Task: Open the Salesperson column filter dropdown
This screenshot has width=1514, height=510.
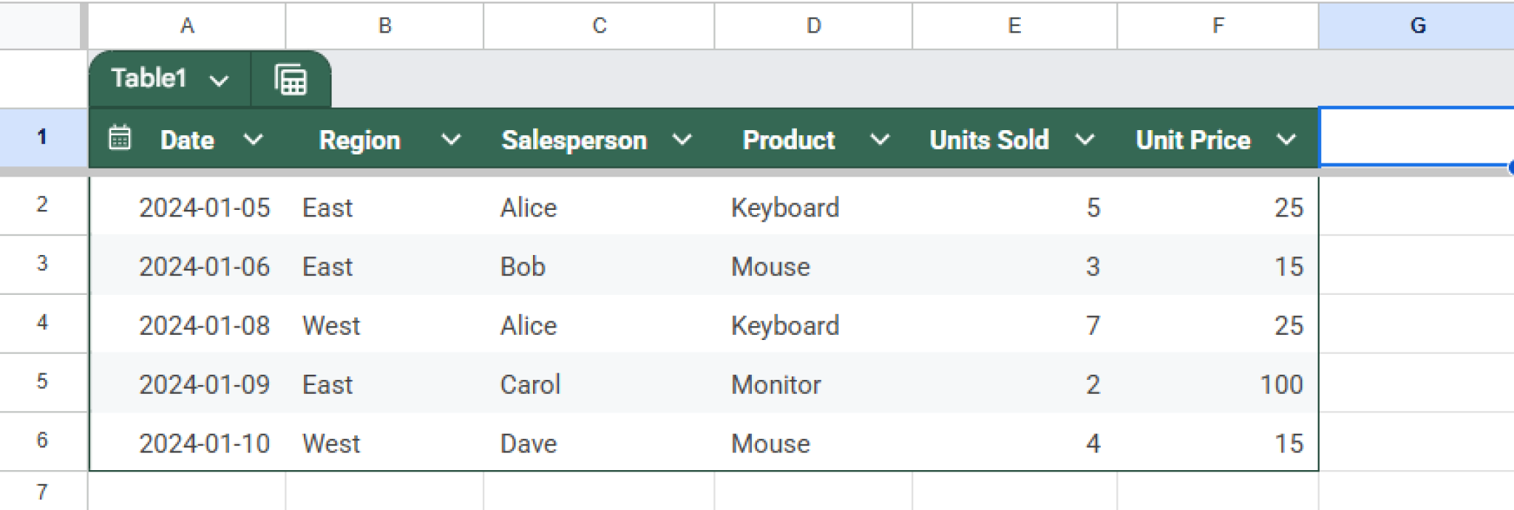Action: click(682, 140)
